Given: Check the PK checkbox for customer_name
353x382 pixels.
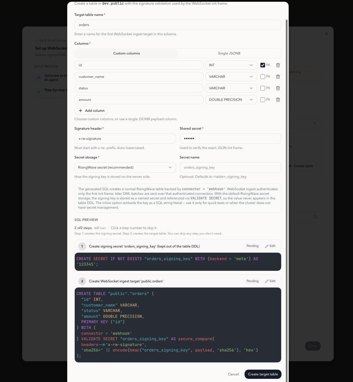Looking at the screenshot, I should (263, 77).
